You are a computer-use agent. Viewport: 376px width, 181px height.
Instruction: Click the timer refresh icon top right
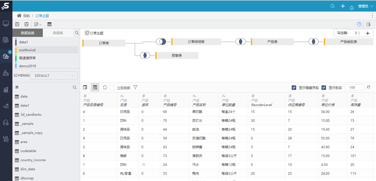click(359, 24)
